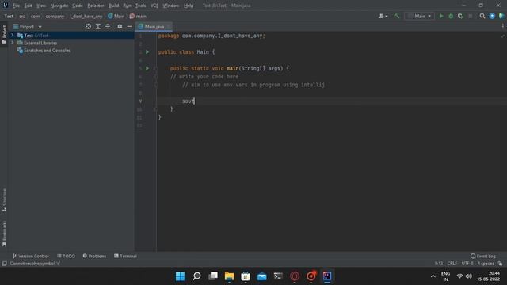Image resolution: width=507 pixels, height=285 pixels.
Task: Click Collapse All icon in Project panel
Action: [x=108, y=26]
